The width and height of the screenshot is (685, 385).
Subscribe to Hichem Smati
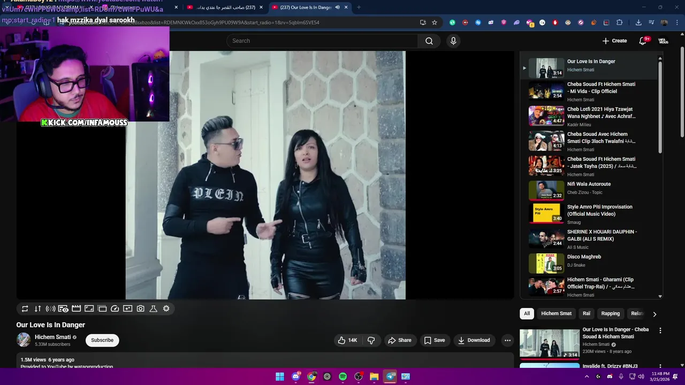(102, 340)
